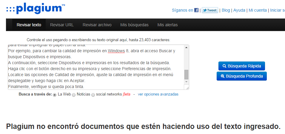
Task: Click the Búsqueda Profunda button
Action: [x=241, y=76]
